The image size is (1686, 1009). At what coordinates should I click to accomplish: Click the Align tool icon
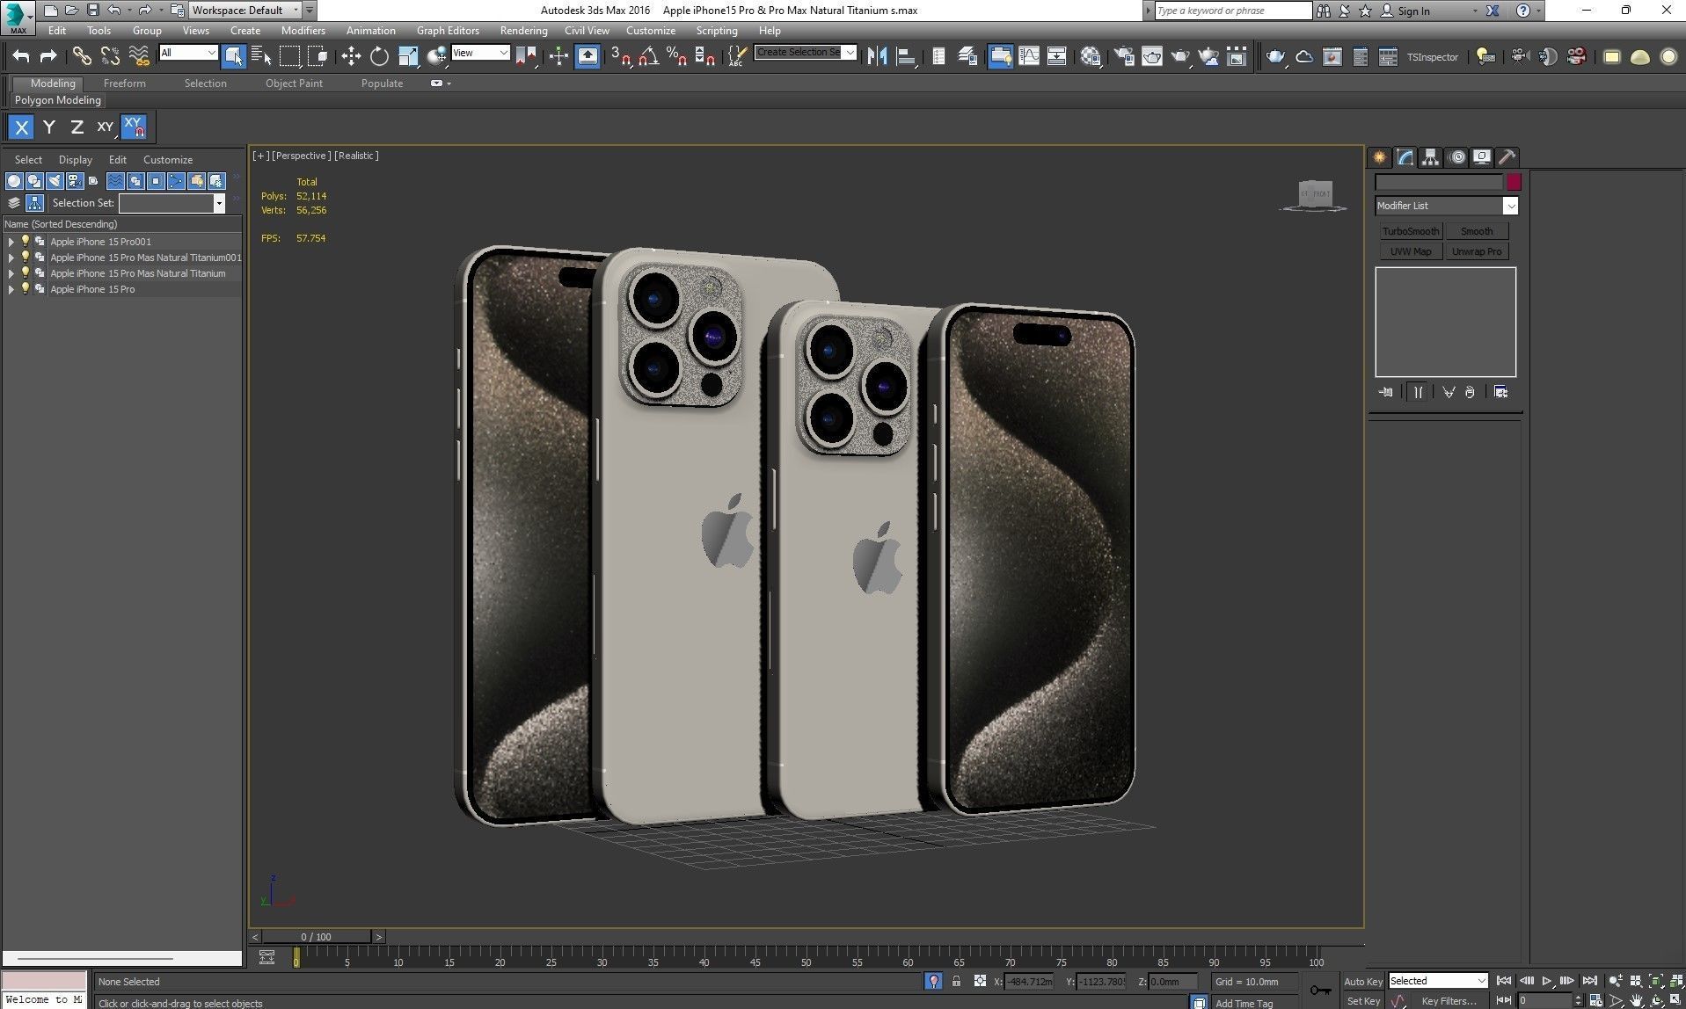click(905, 56)
